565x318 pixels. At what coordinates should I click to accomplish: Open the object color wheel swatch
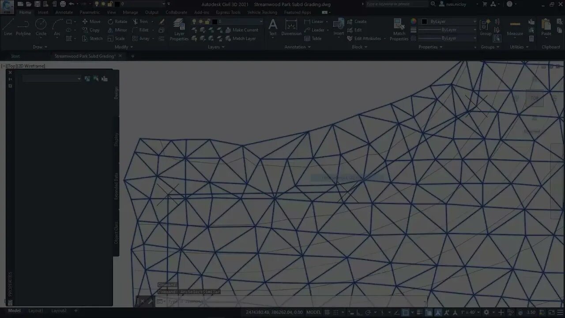[x=414, y=21]
